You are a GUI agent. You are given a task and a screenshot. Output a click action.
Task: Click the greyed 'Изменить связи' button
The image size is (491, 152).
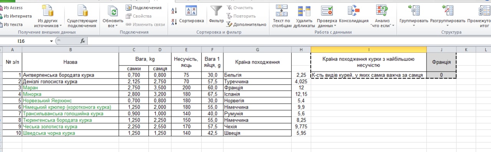point(145,25)
